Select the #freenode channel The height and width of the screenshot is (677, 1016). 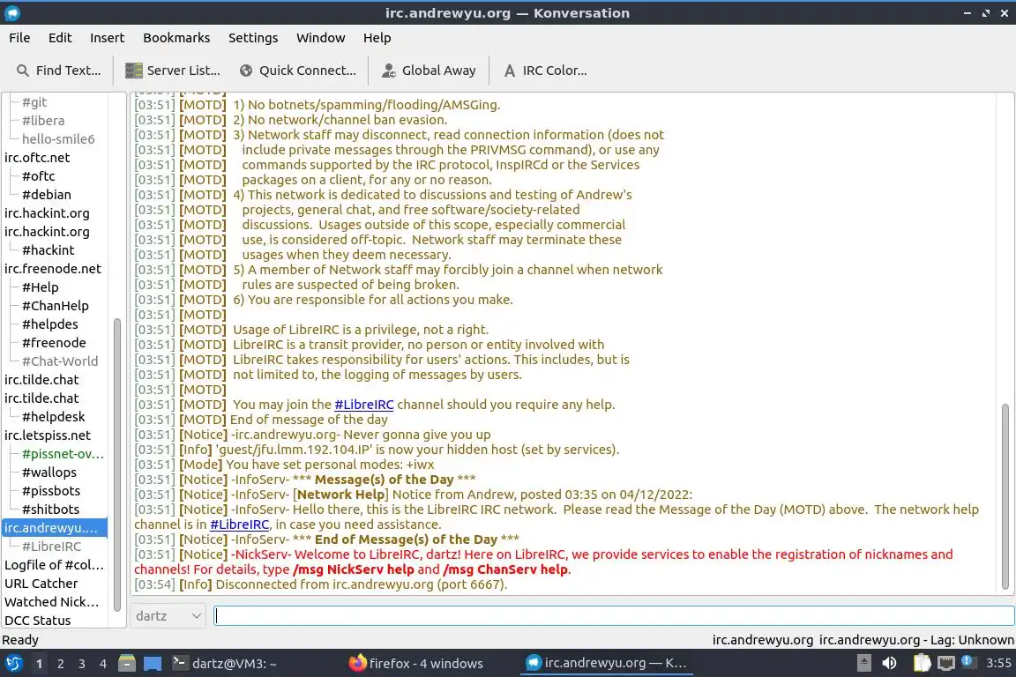[54, 343]
